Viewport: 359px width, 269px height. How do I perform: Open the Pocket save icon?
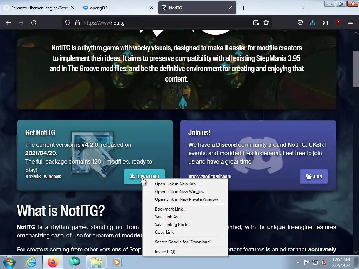tap(300, 23)
